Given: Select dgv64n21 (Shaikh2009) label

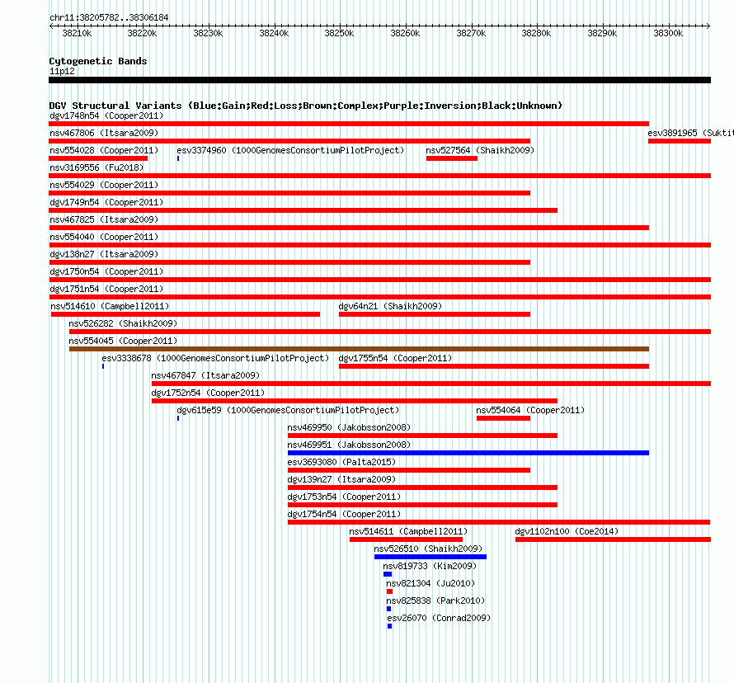Looking at the screenshot, I should tap(390, 306).
